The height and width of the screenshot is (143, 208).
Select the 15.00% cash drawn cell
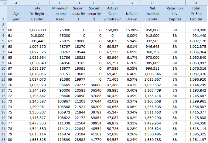pos(132,30)
